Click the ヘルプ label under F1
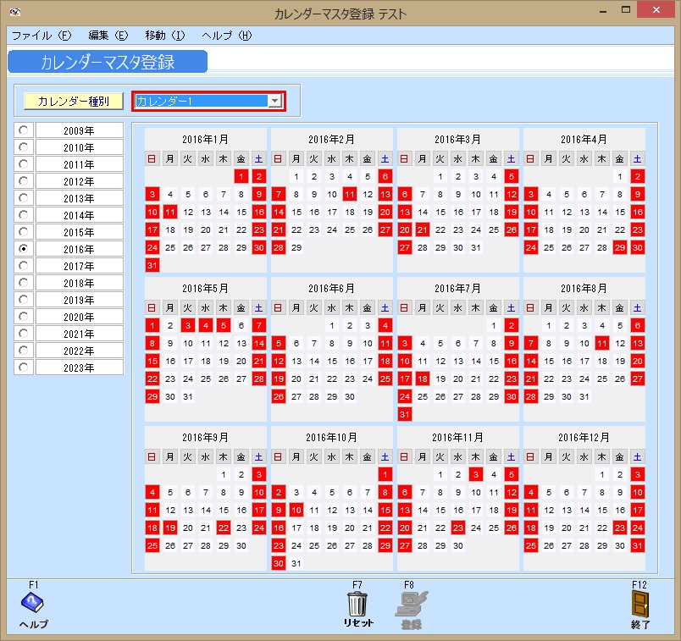 [33, 624]
